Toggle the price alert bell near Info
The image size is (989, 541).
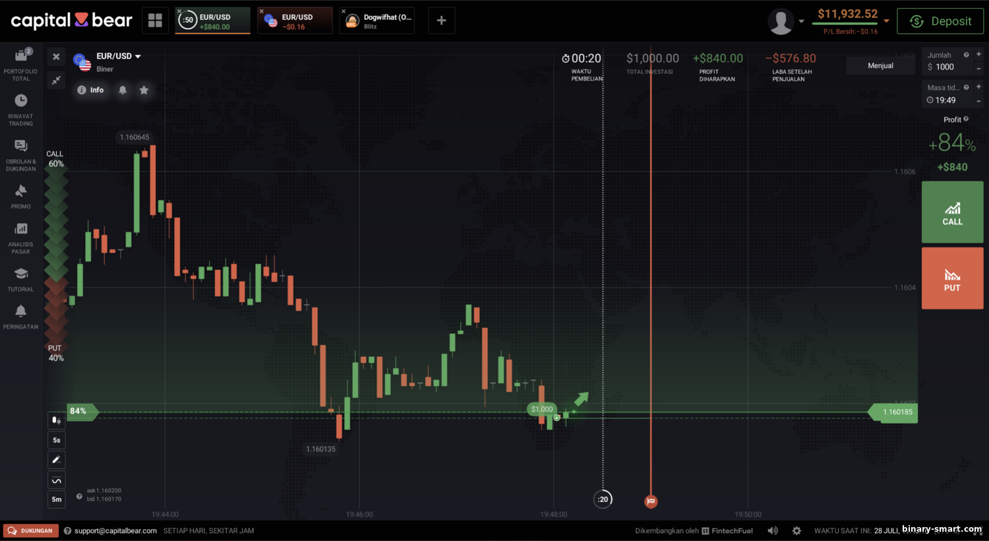pyautogui.click(x=123, y=90)
